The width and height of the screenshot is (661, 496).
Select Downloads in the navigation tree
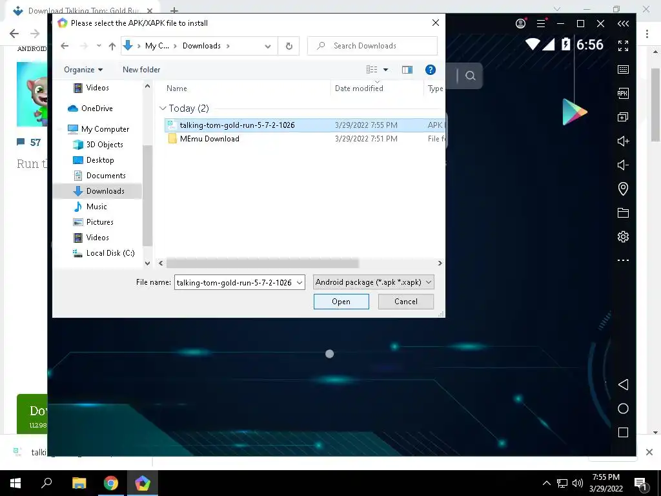105,191
